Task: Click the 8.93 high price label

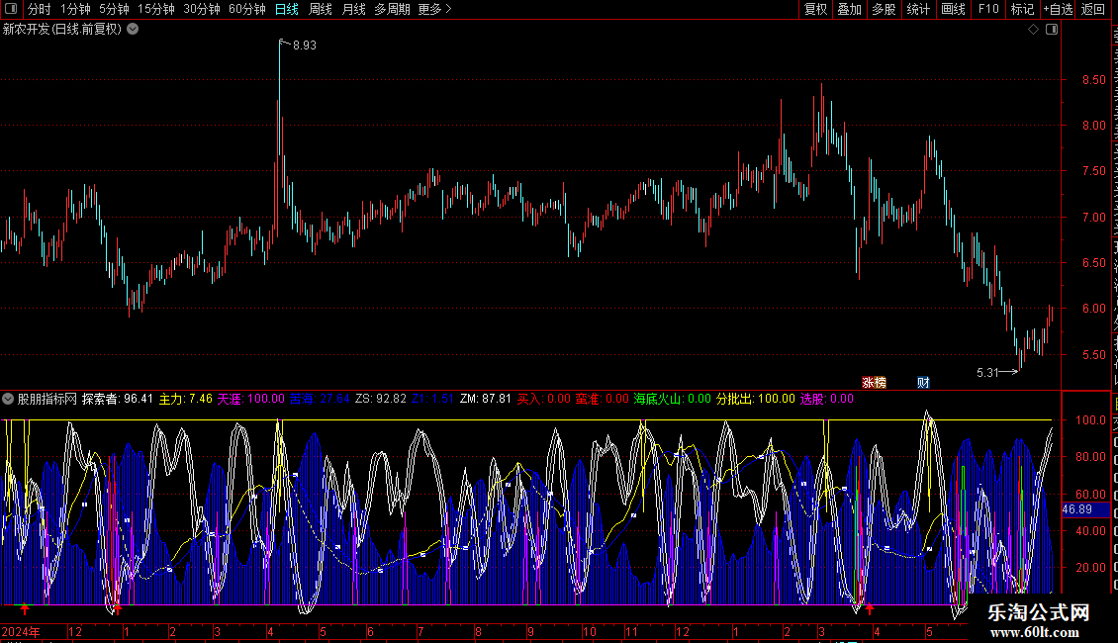Action: click(305, 45)
